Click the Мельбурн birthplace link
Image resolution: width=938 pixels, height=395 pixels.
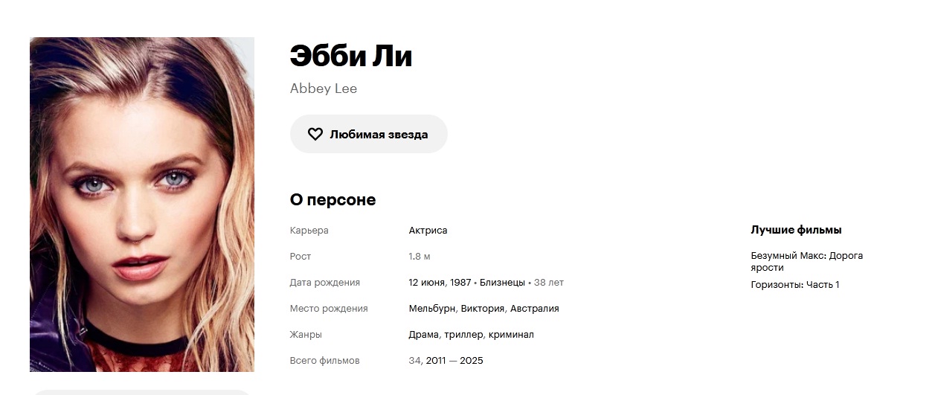point(432,309)
